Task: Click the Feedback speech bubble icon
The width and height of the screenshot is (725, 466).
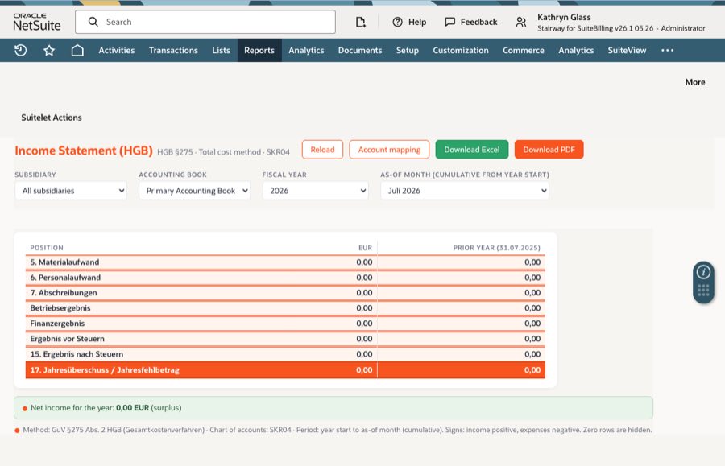Action: click(449, 22)
